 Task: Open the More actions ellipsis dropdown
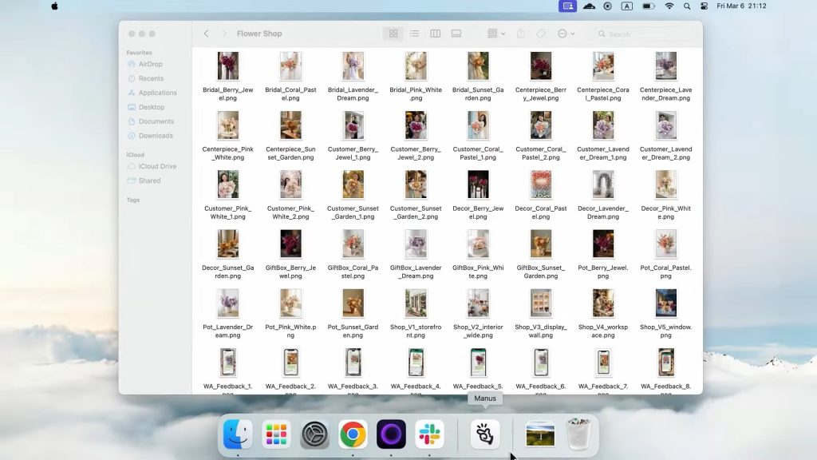(x=566, y=34)
